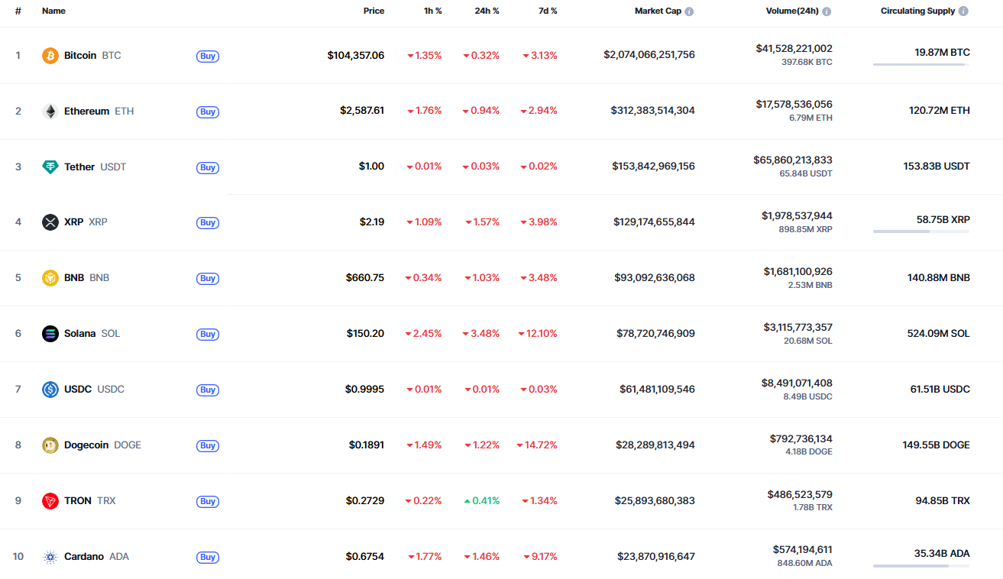Click the XRP logo icon
1003x579 pixels.
(x=50, y=222)
